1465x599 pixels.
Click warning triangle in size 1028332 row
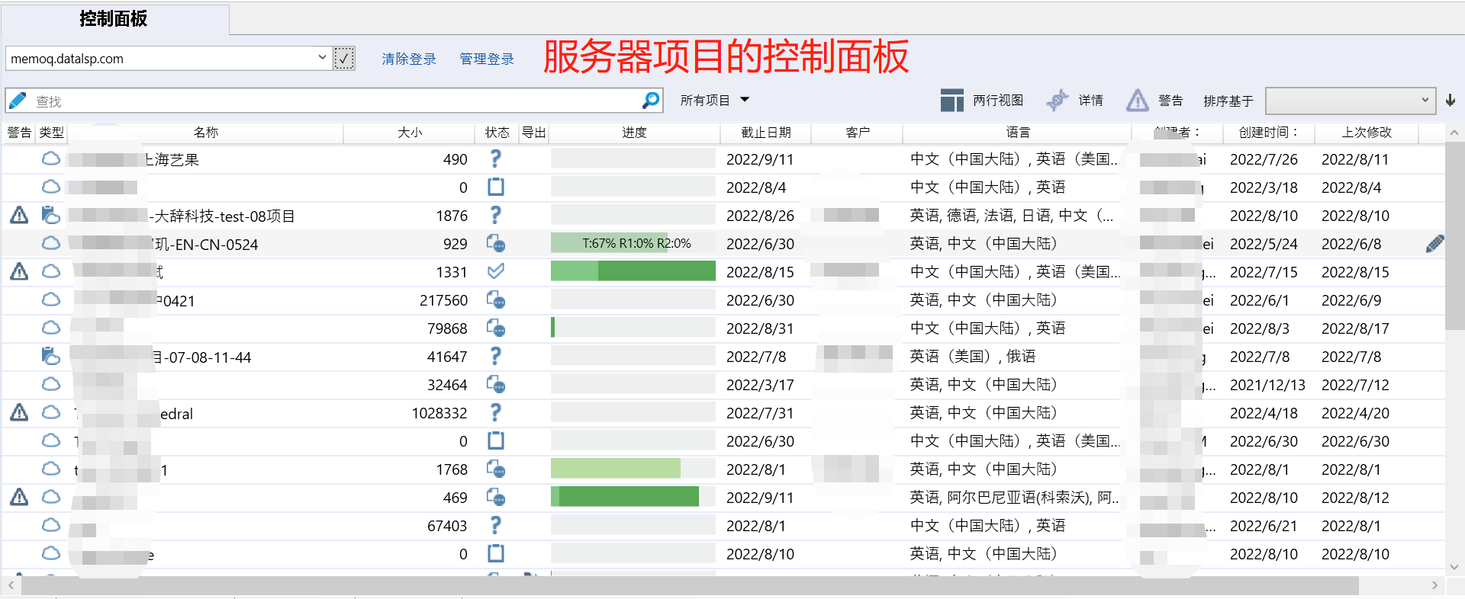click(19, 412)
